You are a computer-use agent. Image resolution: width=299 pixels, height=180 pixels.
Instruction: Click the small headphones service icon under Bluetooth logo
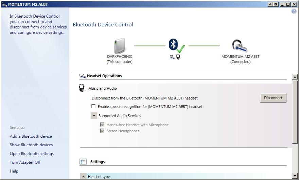[x=178, y=57]
